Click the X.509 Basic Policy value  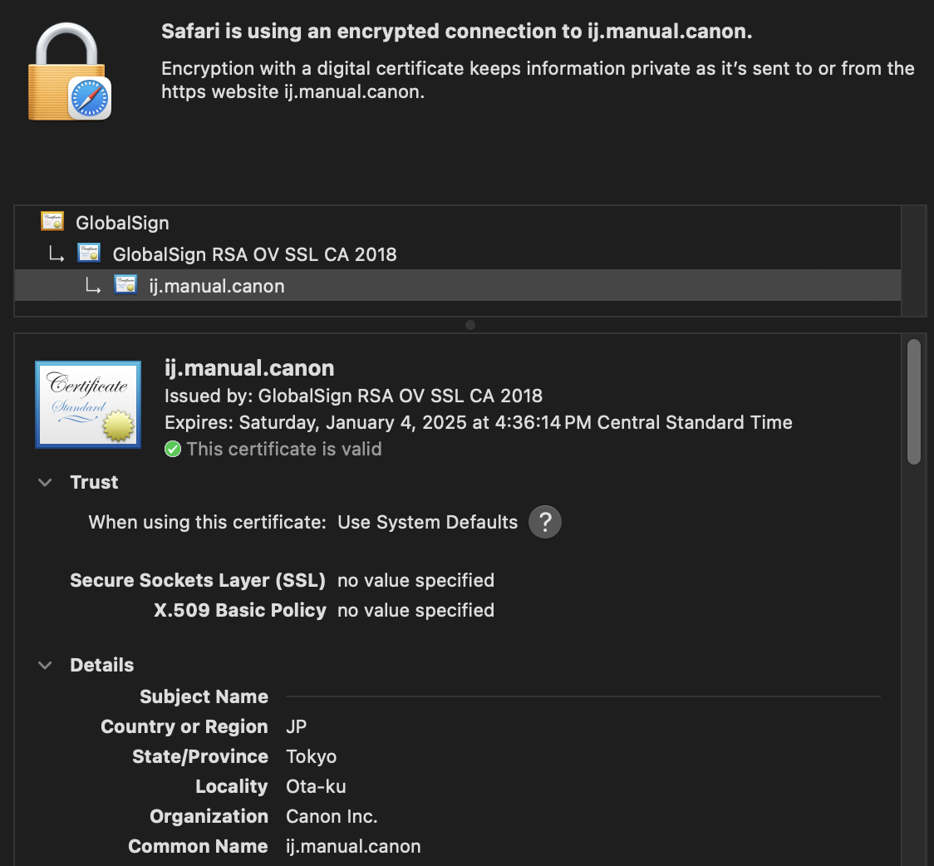(x=415, y=610)
